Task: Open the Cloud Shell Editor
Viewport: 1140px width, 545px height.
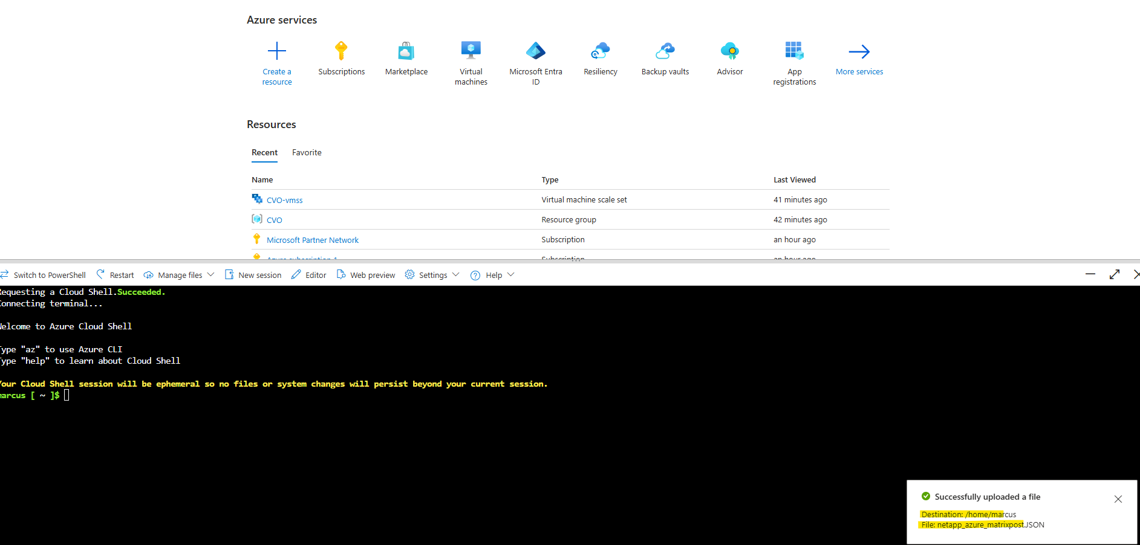Action: [309, 275]
